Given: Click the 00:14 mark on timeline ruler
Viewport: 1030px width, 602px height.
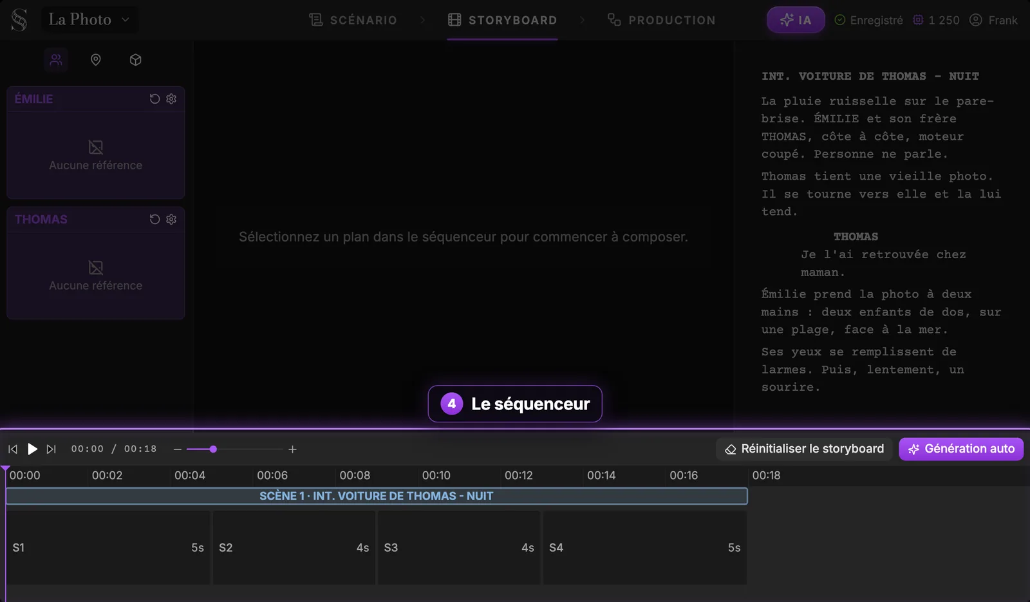Looking at the screenshot, I should pyautogui.click(x=601, y=476).
